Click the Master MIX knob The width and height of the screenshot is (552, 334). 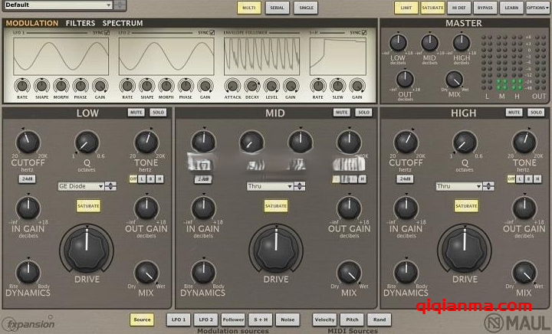[455, 80]
